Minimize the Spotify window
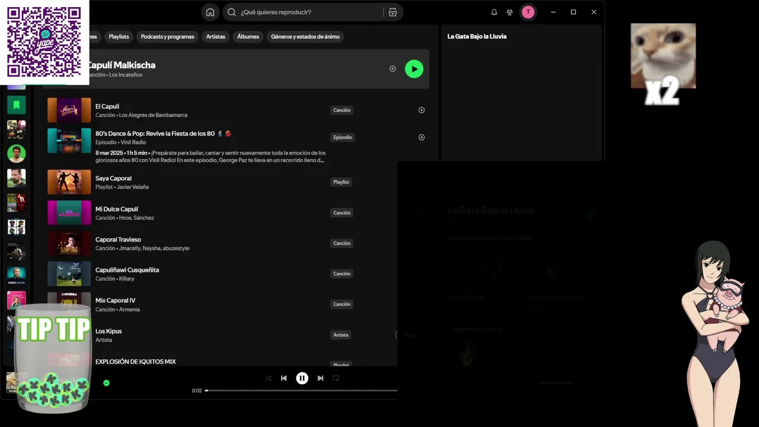Screen dimensions: 759x427 (x=553, y=12)
